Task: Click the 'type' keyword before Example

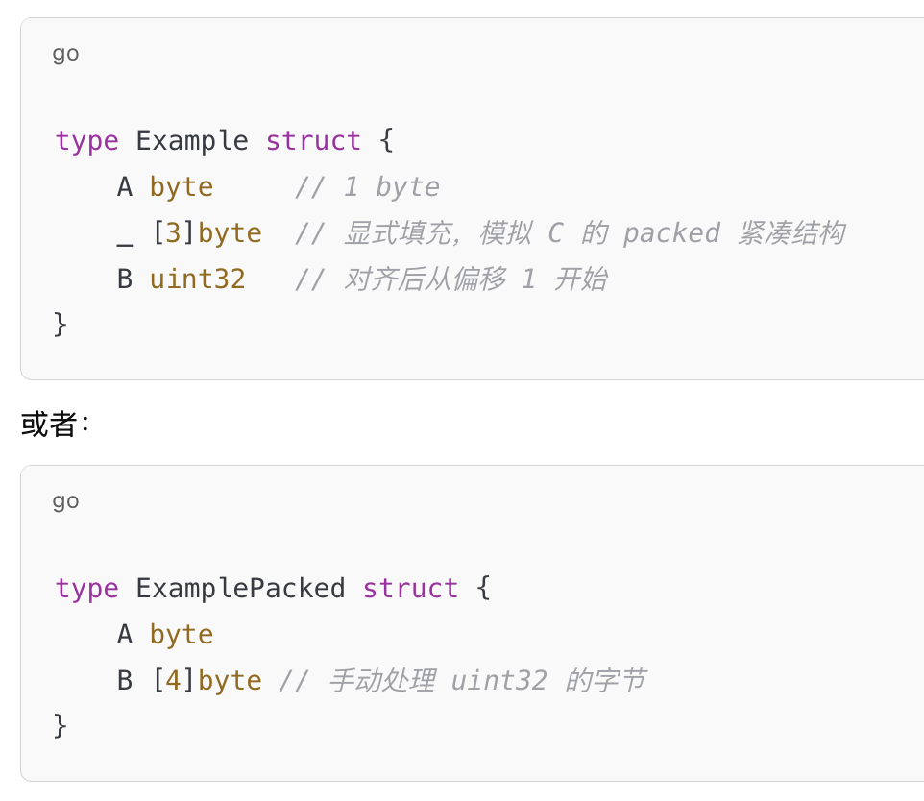Action: click(86, 141)
